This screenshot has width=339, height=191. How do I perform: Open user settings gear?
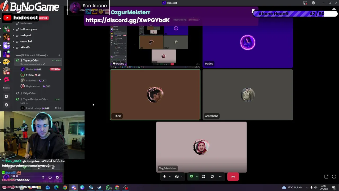tap(57, 177)
